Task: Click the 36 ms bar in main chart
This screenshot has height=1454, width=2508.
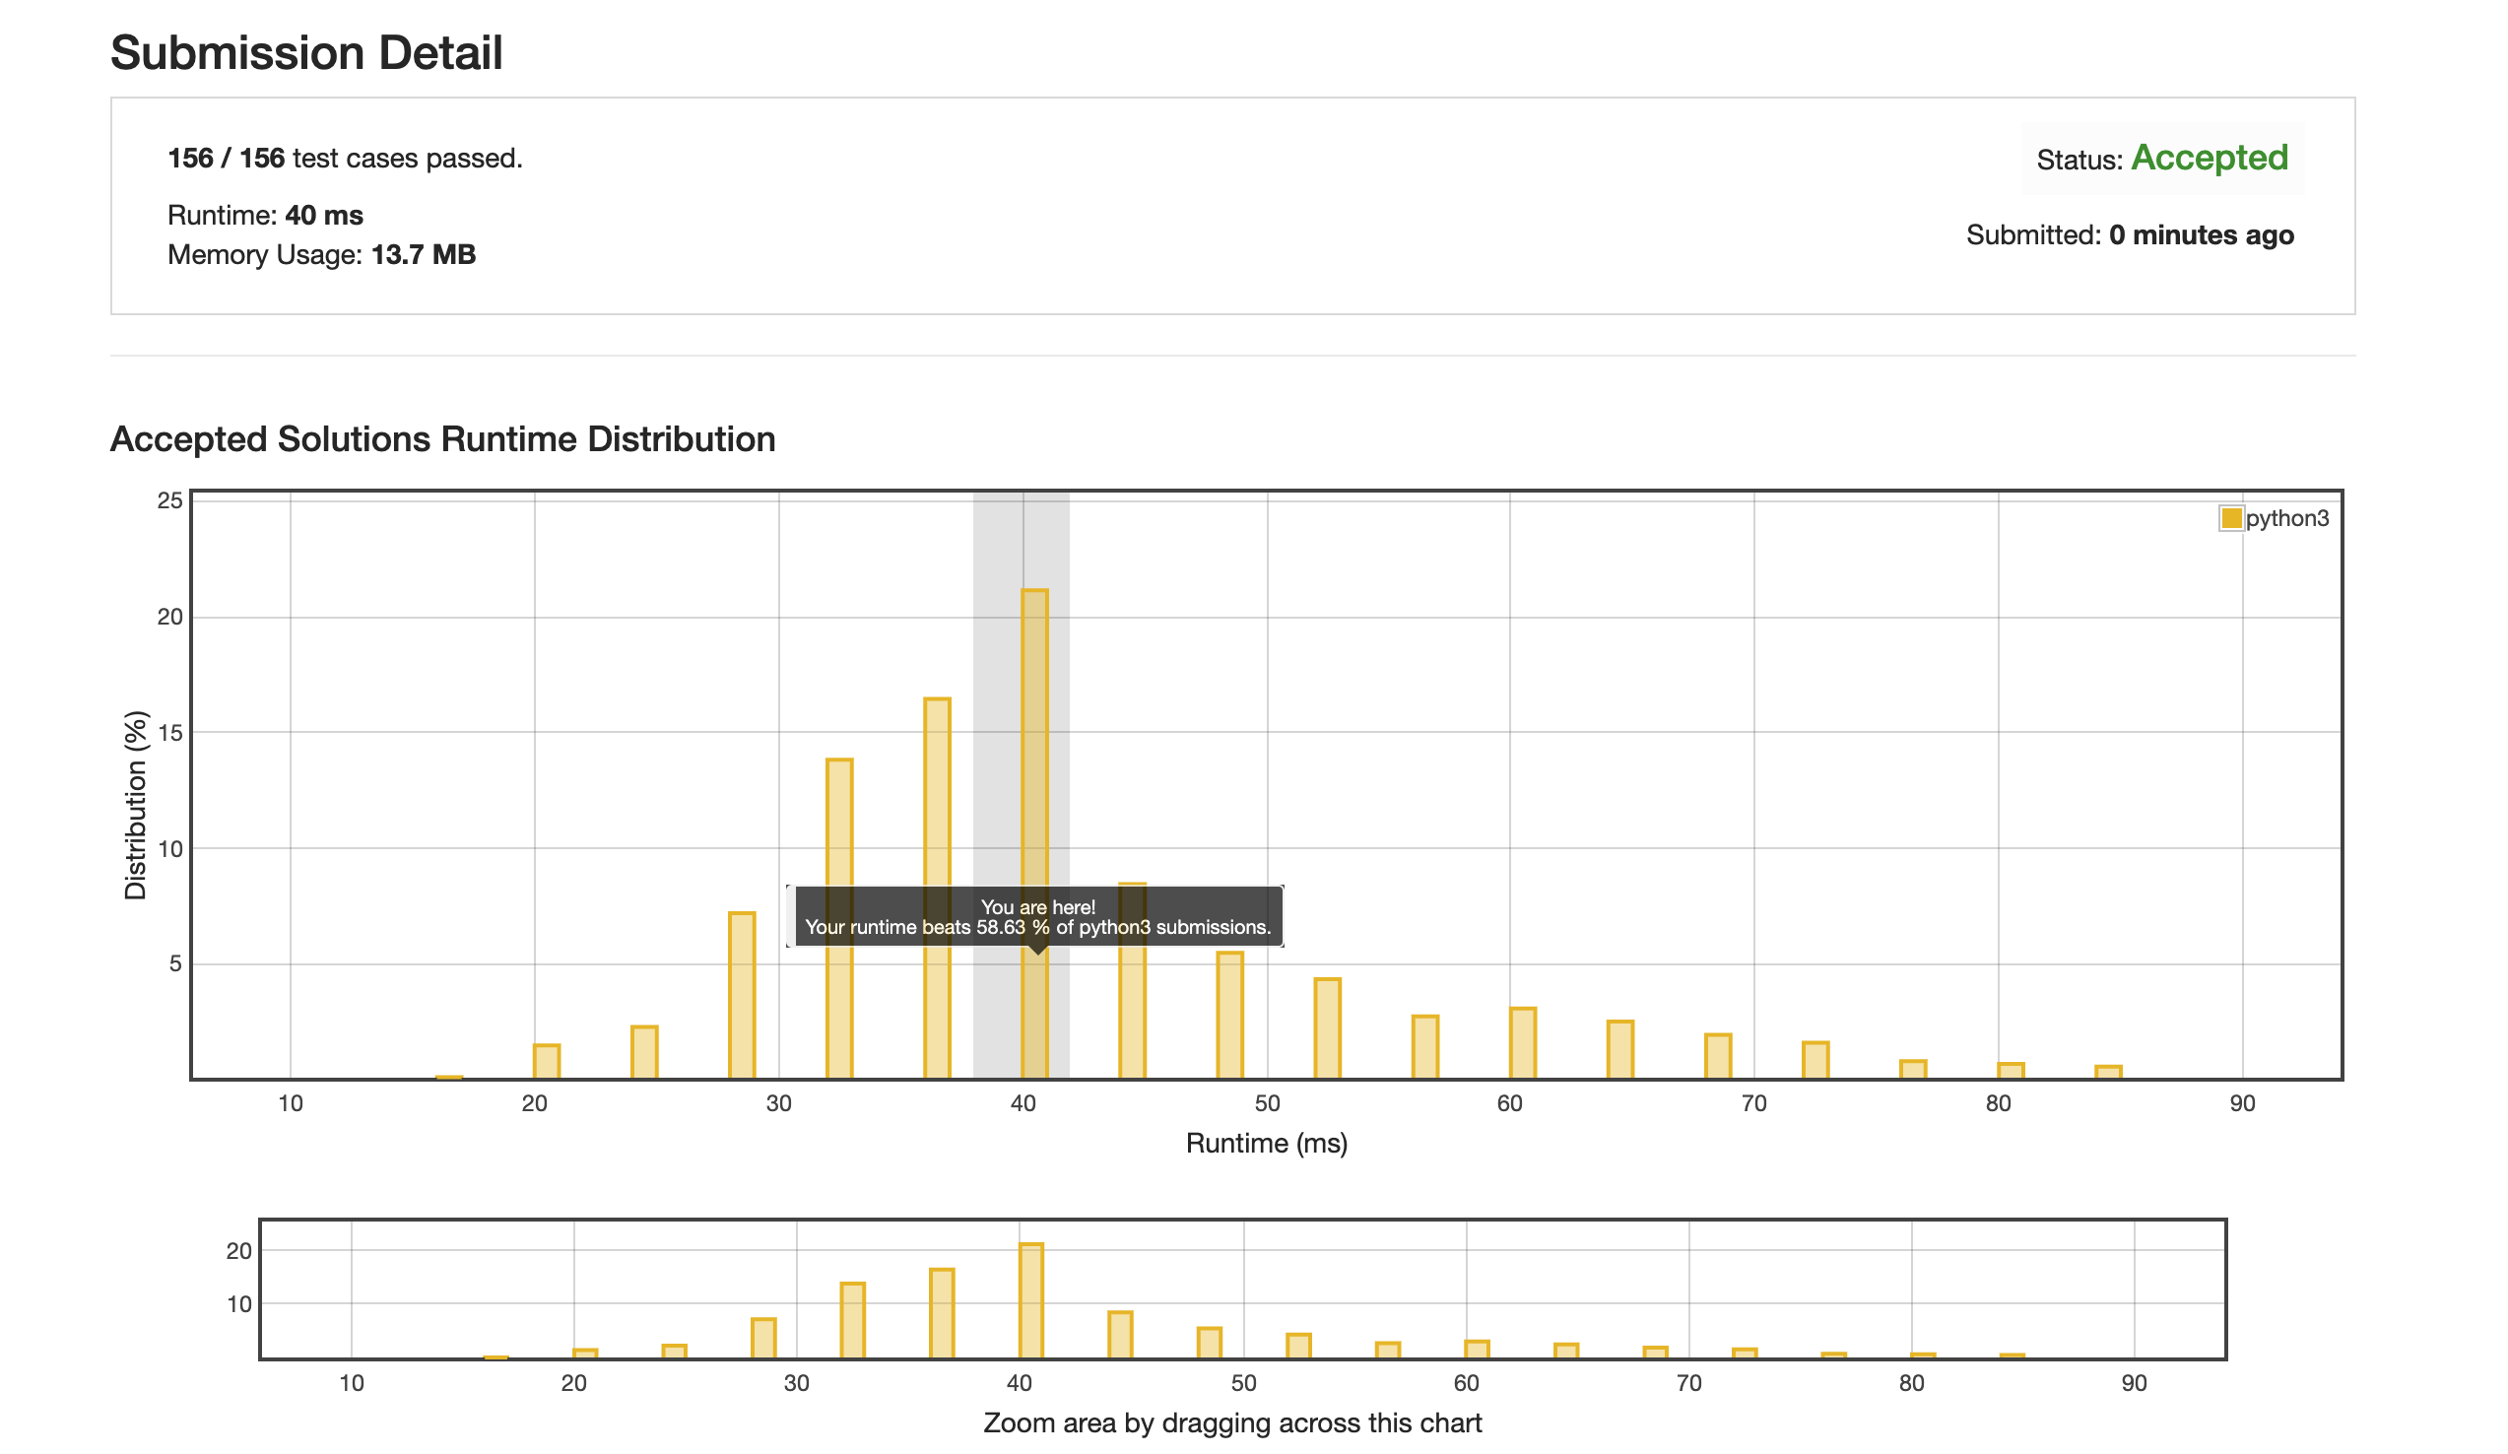Action: pyautogui.click(x=937, y=796)
